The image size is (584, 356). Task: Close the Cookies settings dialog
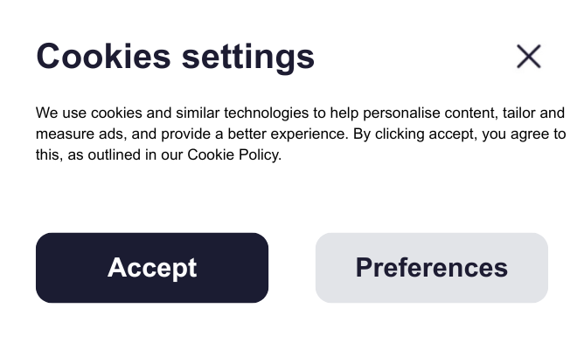pyautogui.click(x=528, y=57)
